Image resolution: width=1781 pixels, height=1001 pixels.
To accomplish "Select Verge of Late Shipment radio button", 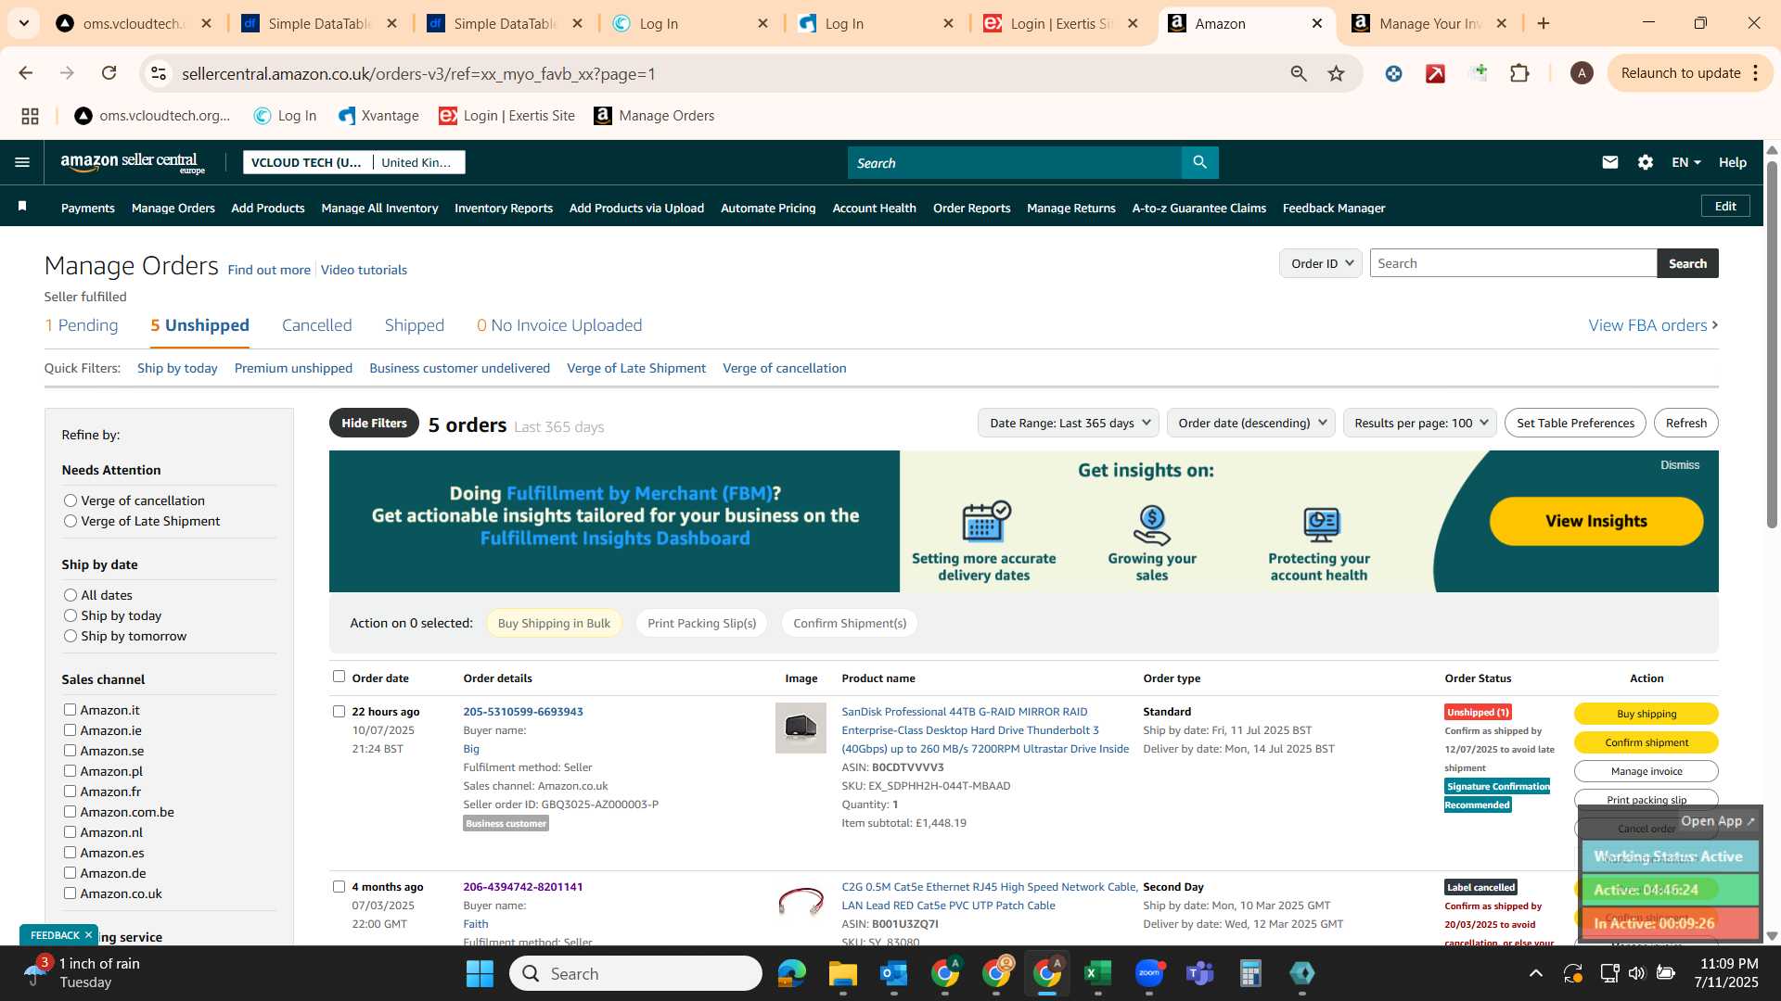I will [70, 521].
